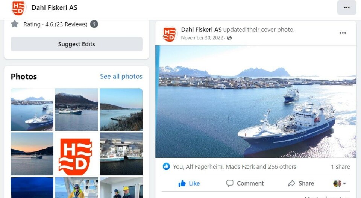Screen dimensions: 361x198
Task: Open the page options three-dots menu
Action: click(x=346, y=7)
